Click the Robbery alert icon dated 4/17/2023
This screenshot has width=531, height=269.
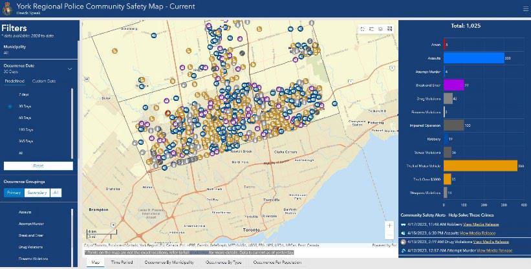404,223
